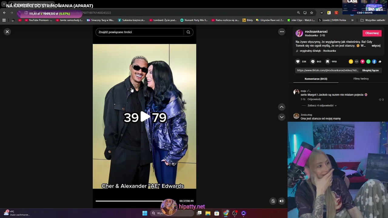Screen dimensions: 388x218
Task: Share video to Facebook
Action: click(x=374, y=61)
